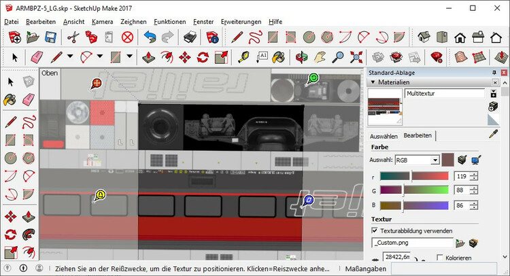
Task: Click the Multitextur material thumbnail
Action: 385,107
